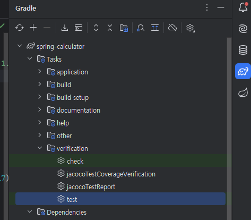Expand the documentation task group
The width and height of the screenshot is (251, 220).
(40, 109)
